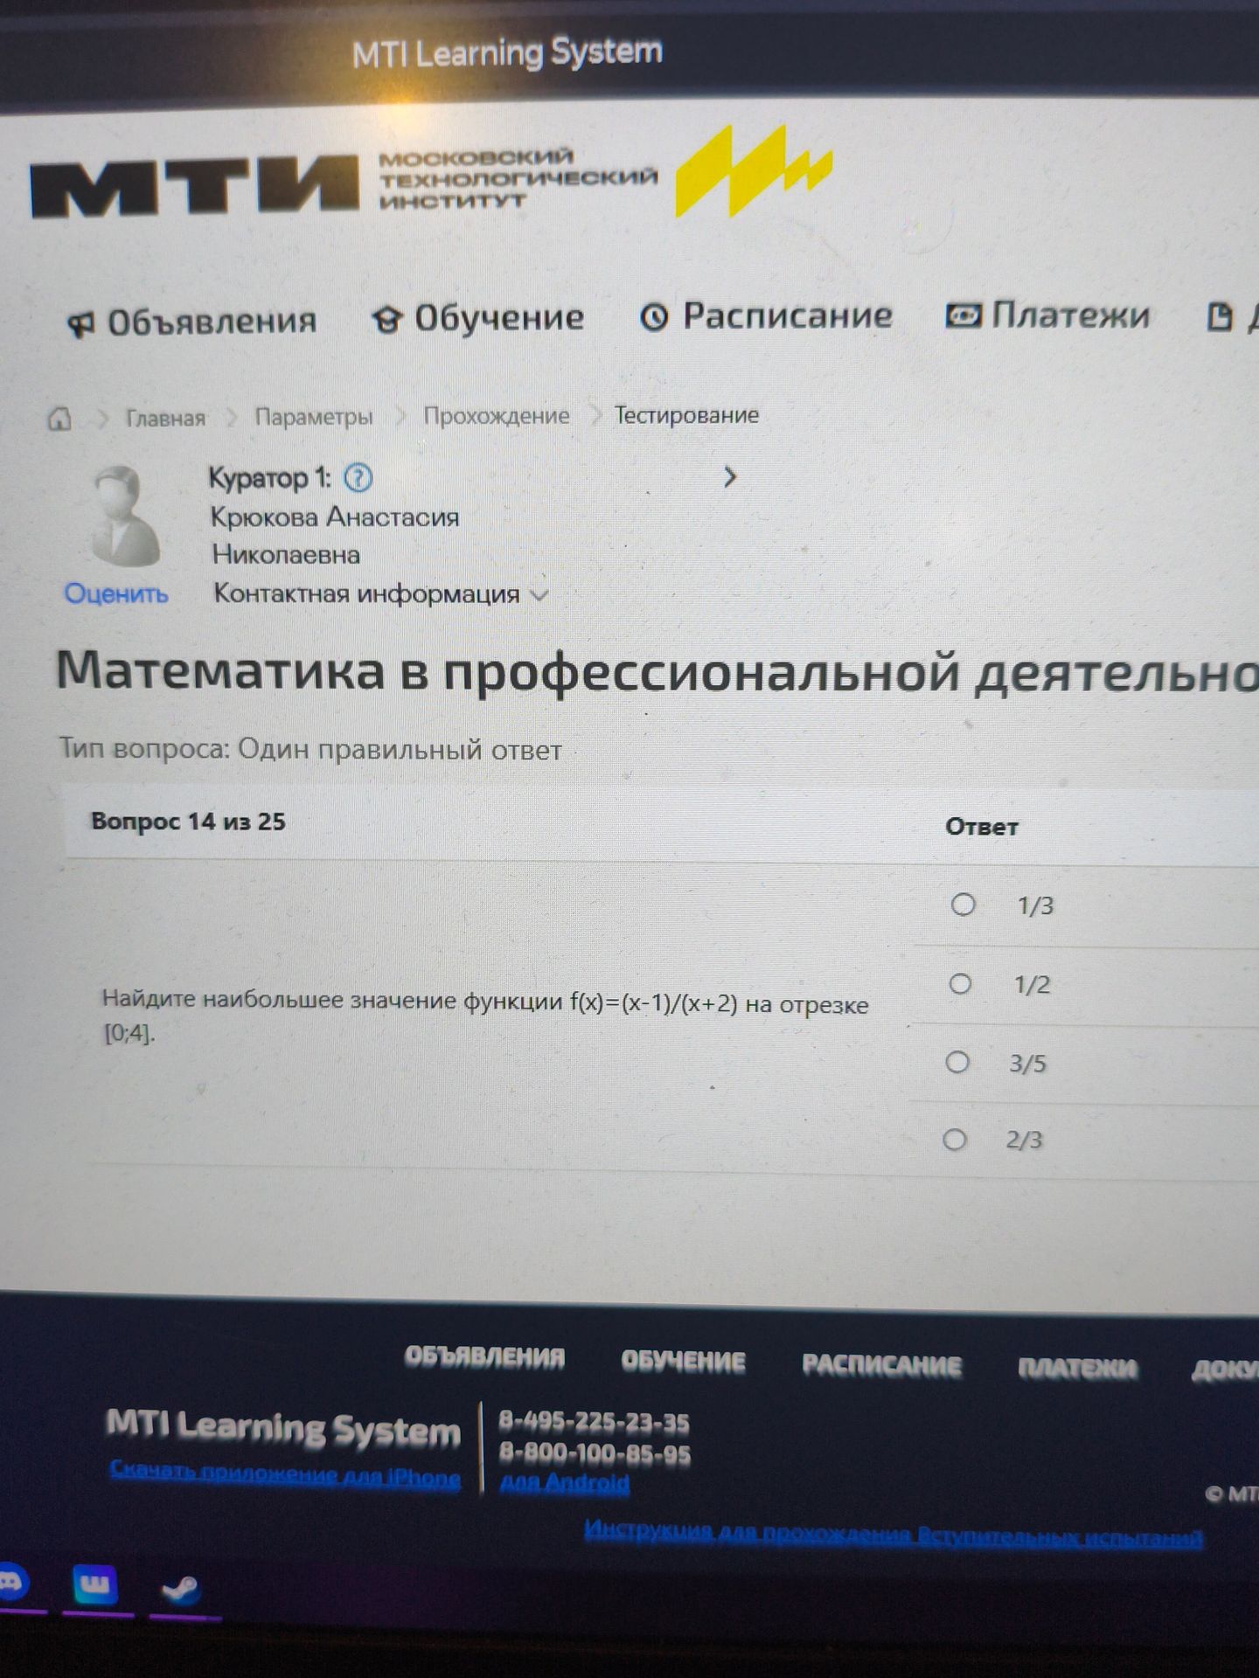Screen dimensions: 1259x1678
Task: Open Платежи in the top navigation
Action: tap(1047, 315)
